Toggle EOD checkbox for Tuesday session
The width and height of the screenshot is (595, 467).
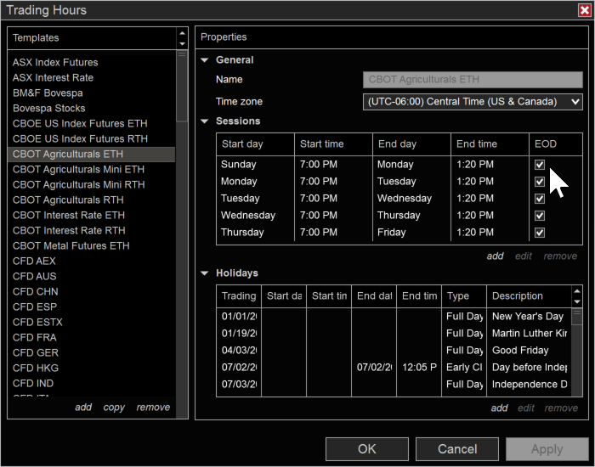pos(540,199)
